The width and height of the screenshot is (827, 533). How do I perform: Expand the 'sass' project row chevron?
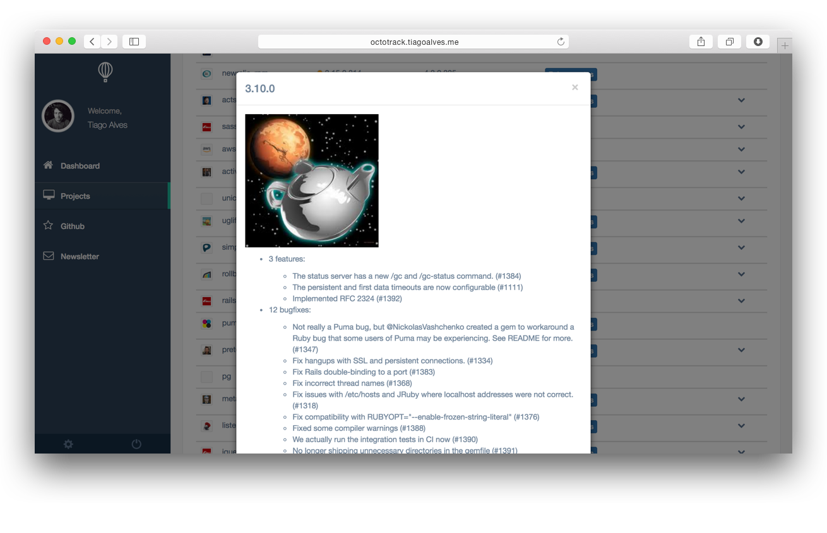point(741,127)
